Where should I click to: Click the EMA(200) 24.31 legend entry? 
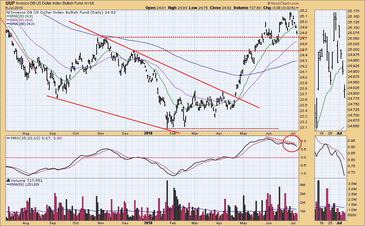[21, 24]
